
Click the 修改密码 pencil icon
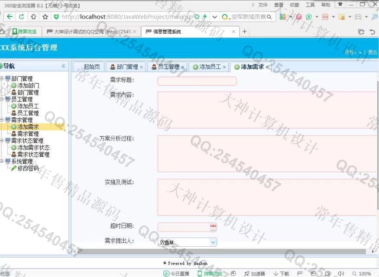coord(14,168)
